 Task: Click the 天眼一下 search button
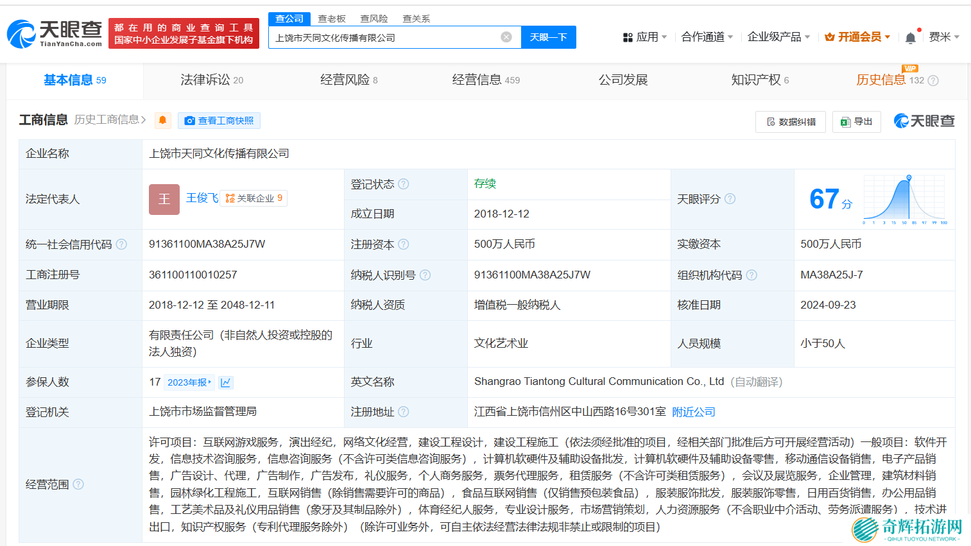[x=548, y=37]
